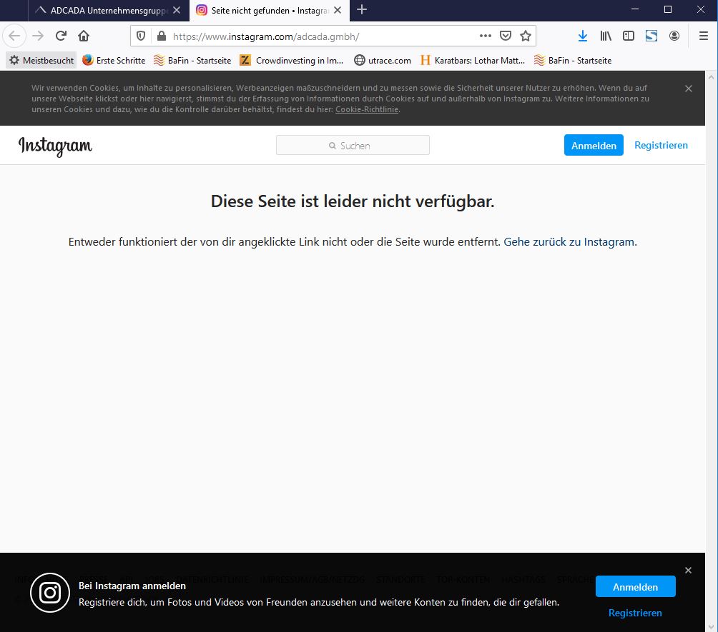The width and height of the screenshot is (718, 632).
Task: Click the padlock site security icon
Action: tap(160, 36)
